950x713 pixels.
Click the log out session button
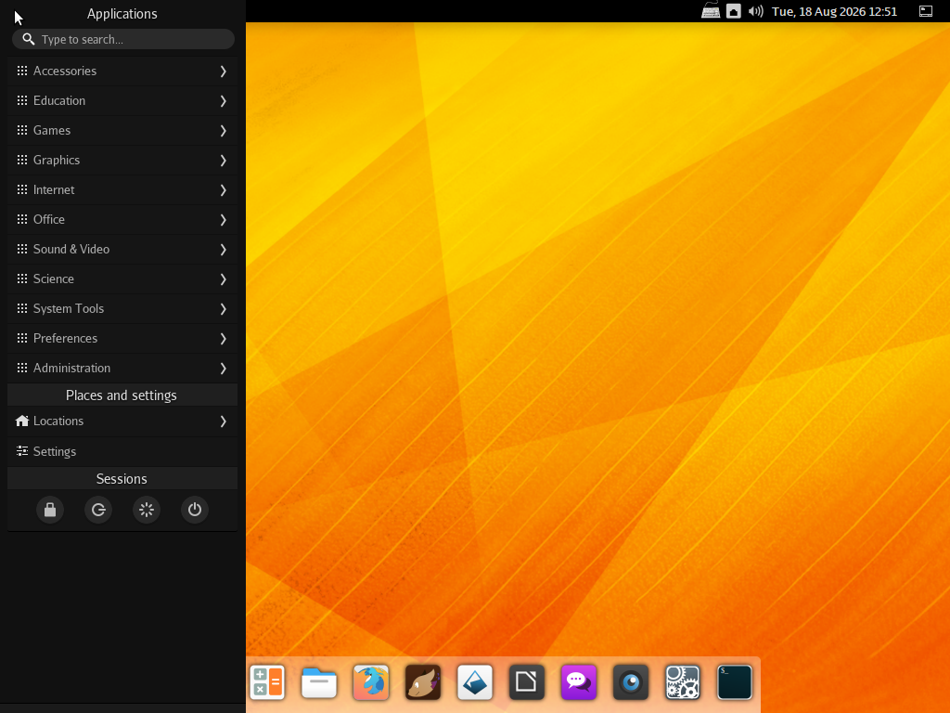(98, 510)
